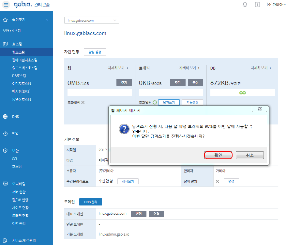Click the gabia logo
287x245 pixels.
(x=23, y=4)
